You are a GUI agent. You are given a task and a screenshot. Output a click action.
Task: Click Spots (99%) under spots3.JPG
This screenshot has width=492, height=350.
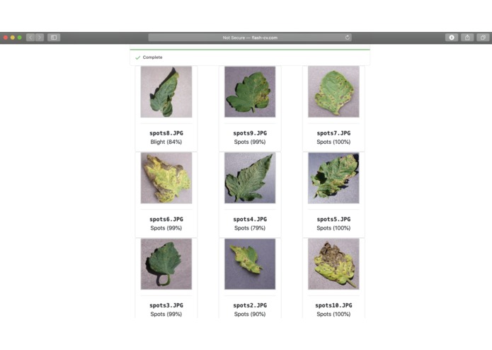click(x=166, y=314)
